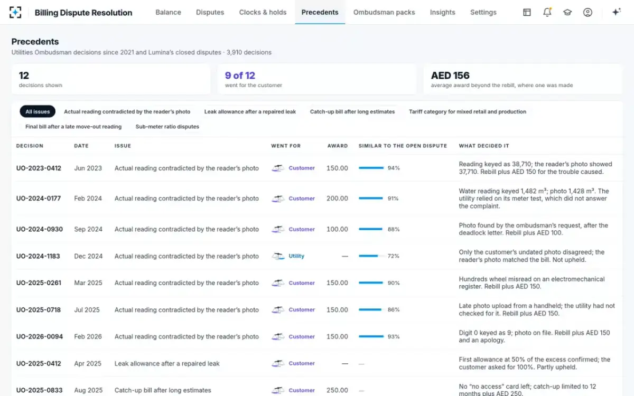Click the Utility outcome label for UO-2024-1183
The height and width of the screenshot is (396, 634).
point(296,256)
